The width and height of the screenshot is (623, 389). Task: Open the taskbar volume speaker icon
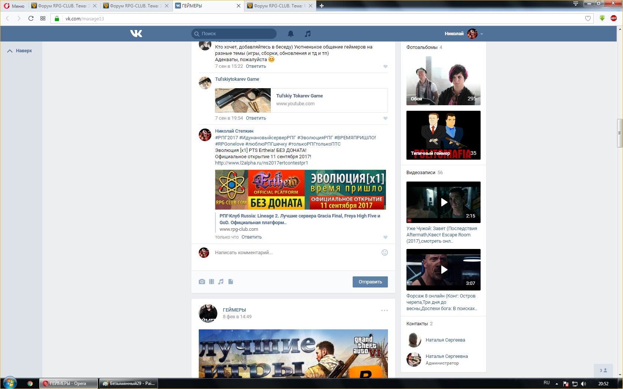click(x=584, y=384)
